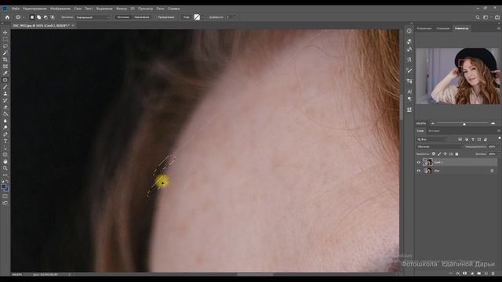The width and height of the screenshot is (502, 282).
Task: Switch to the Навигатор tab
Action: tap(461, 28)
